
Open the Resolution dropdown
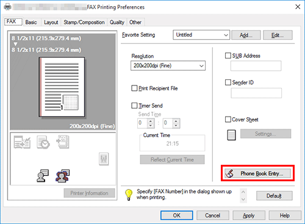168,66
